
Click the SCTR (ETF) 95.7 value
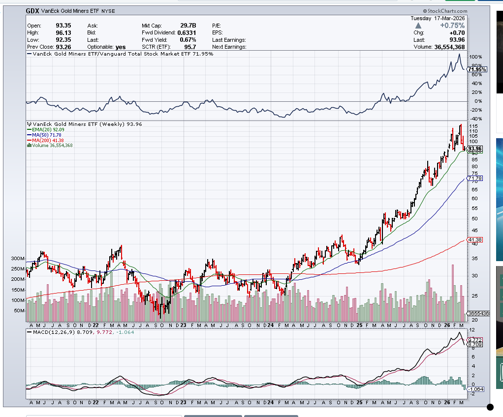(190, 47)
